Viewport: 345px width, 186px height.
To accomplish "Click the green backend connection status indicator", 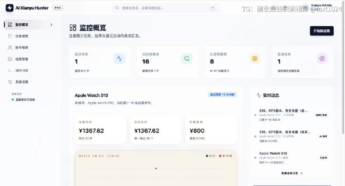I will coord(13,100).
